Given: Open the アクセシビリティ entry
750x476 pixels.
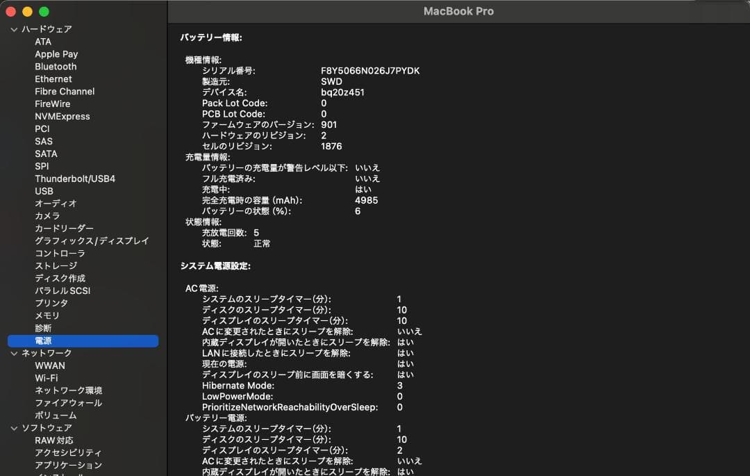Looking at the screenshot, I should (68, 452).
